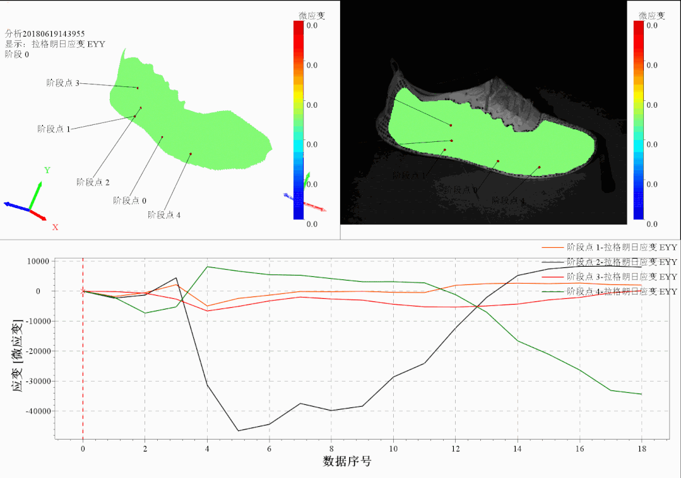Click the 阶段 0 stage indicator
681x478 pixels.
[16, 54]
